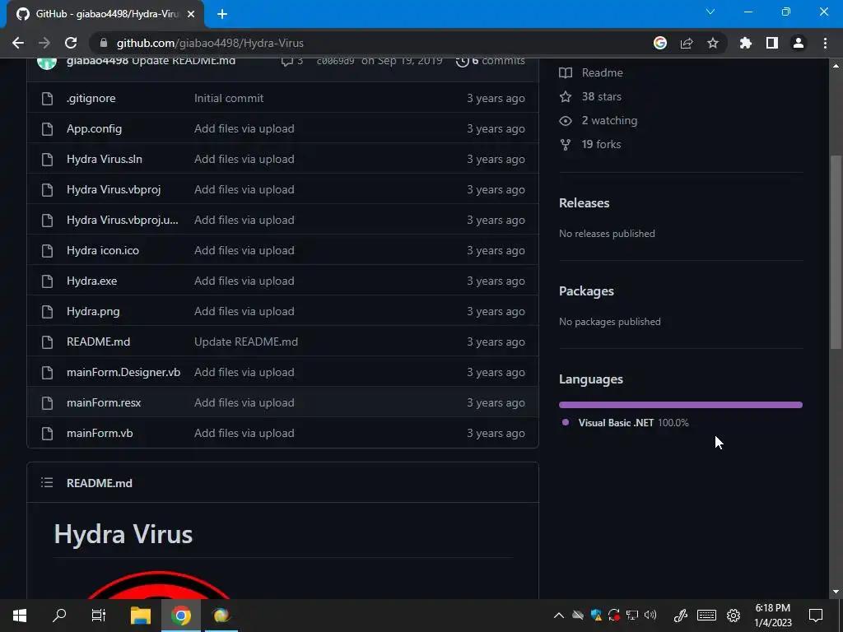This screenshot has height=632, width=843.
Task: Click the scrollbar down arrow
Action: coord(836,591)
